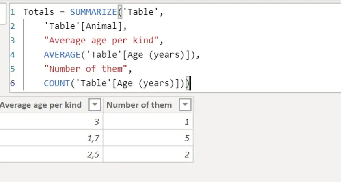Open the 'Number of them' column filter dropdown
341x182 pixels.
click(x=185, y=105)
